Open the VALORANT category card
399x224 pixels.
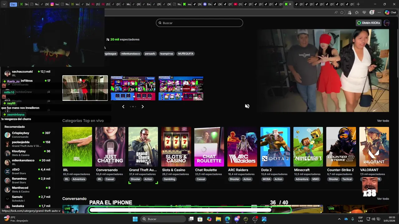[374, 147]
